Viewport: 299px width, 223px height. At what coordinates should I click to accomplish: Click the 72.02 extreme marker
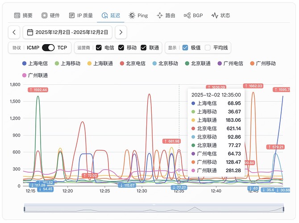pos(90,176)
